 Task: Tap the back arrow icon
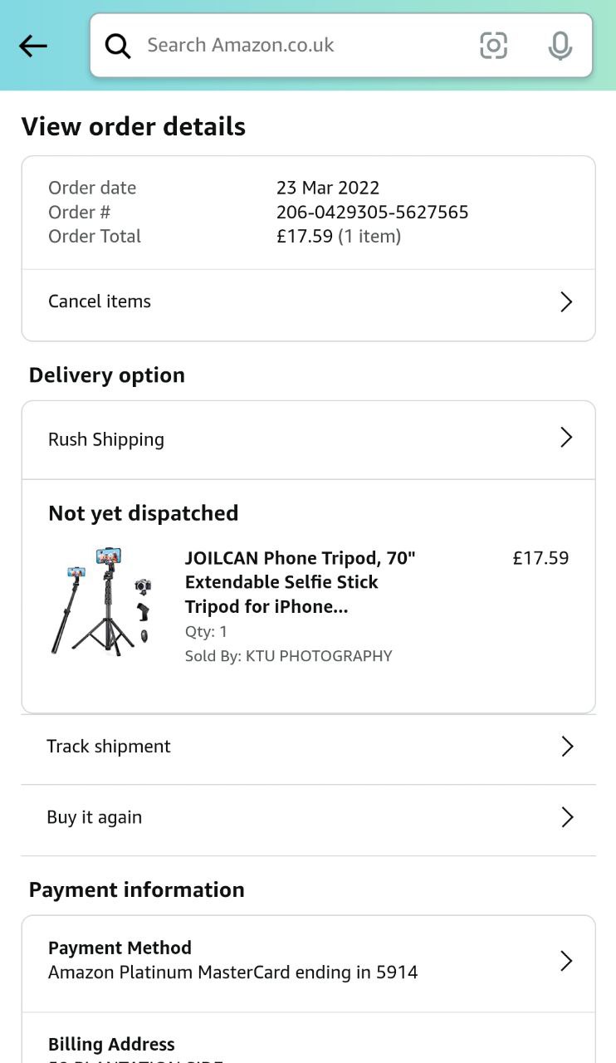click(x=33, y=46)
